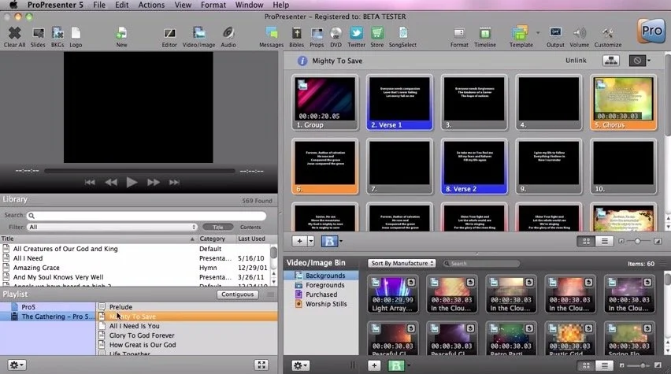Open the playlist gear action menu
671x374 pixels.
click(x=17, y=365)
